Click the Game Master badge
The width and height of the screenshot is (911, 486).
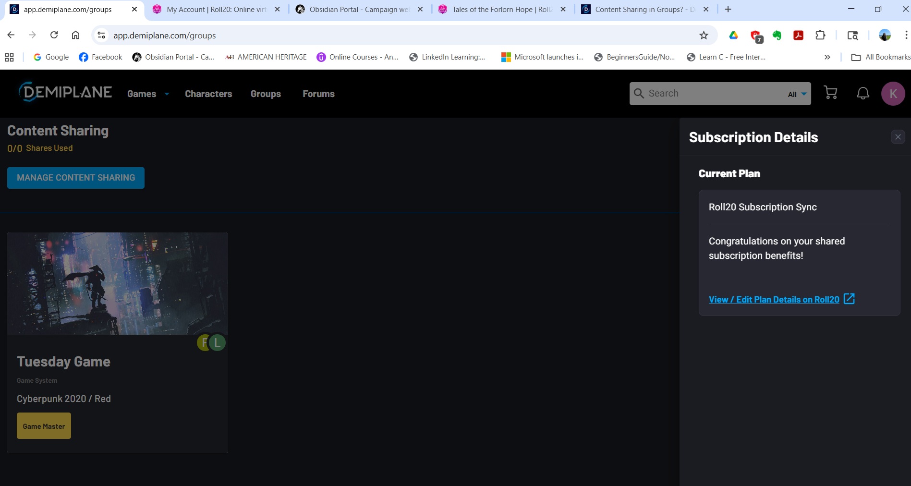44,426
